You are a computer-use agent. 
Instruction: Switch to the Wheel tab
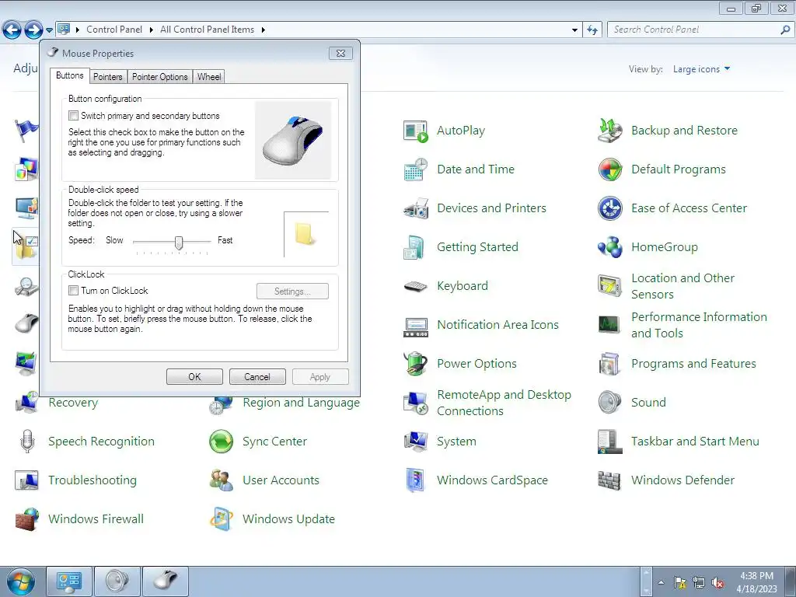[209, 77]
